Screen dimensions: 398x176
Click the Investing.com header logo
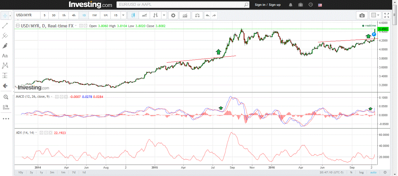90,5
